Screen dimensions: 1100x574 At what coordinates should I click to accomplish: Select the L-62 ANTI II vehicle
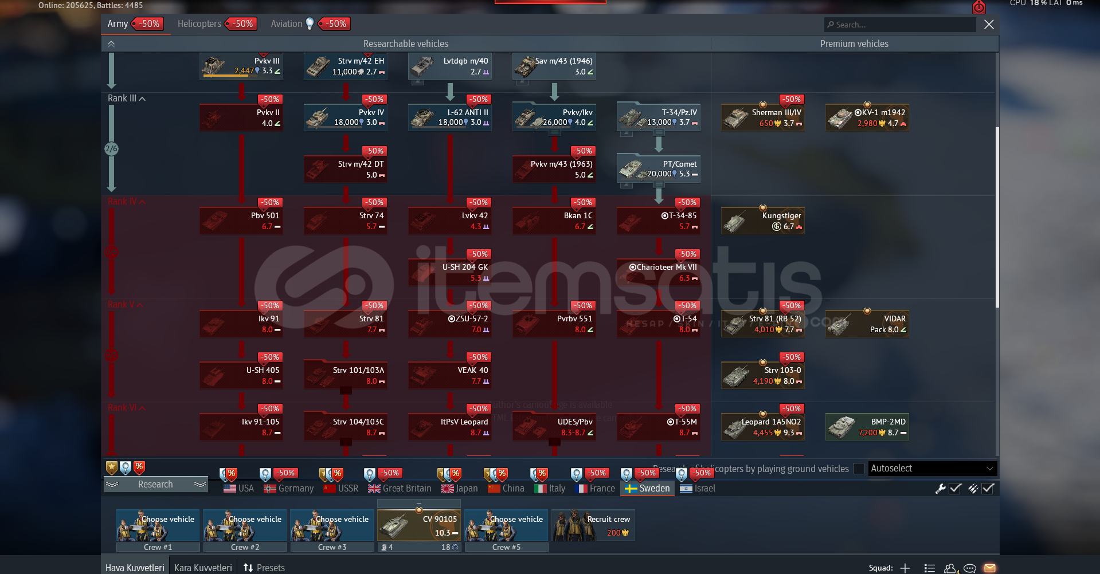click(450, 117)
